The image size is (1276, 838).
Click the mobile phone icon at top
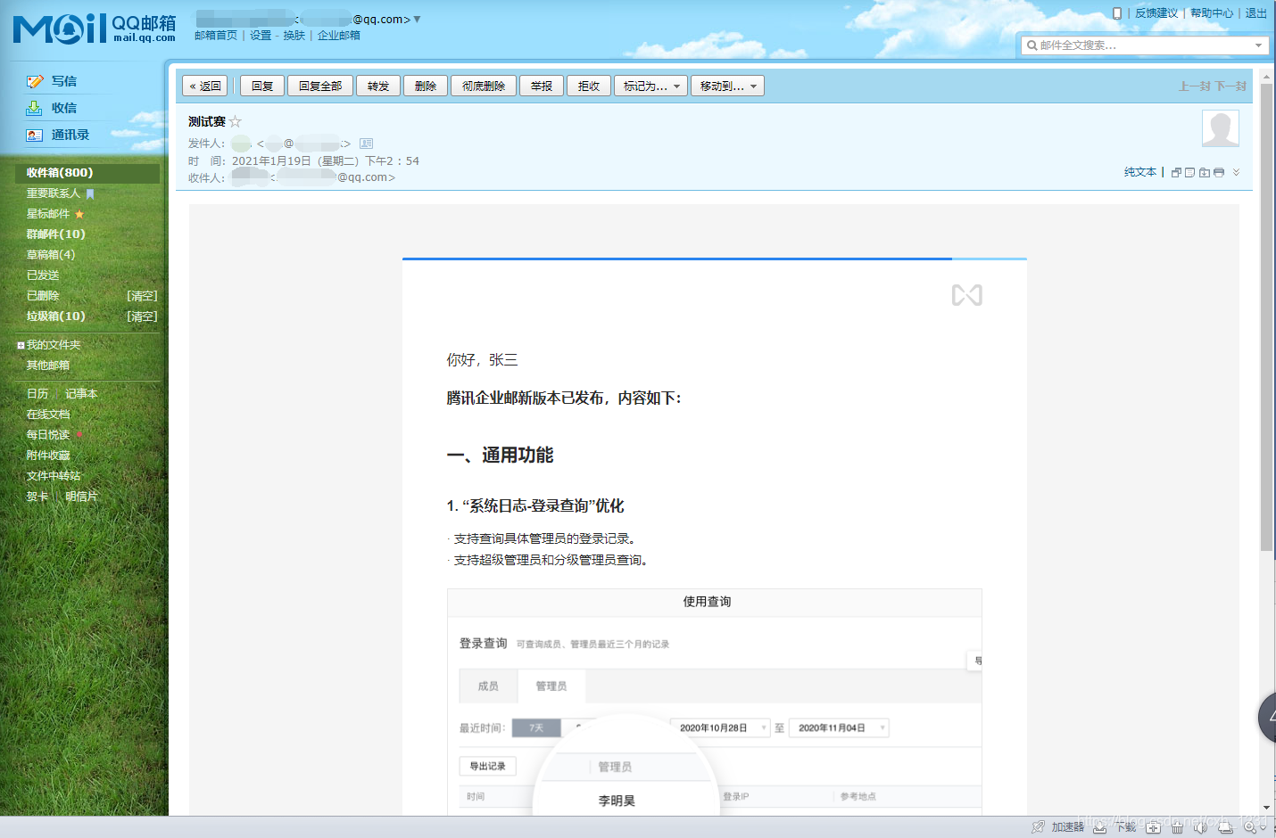[1116, 12]
